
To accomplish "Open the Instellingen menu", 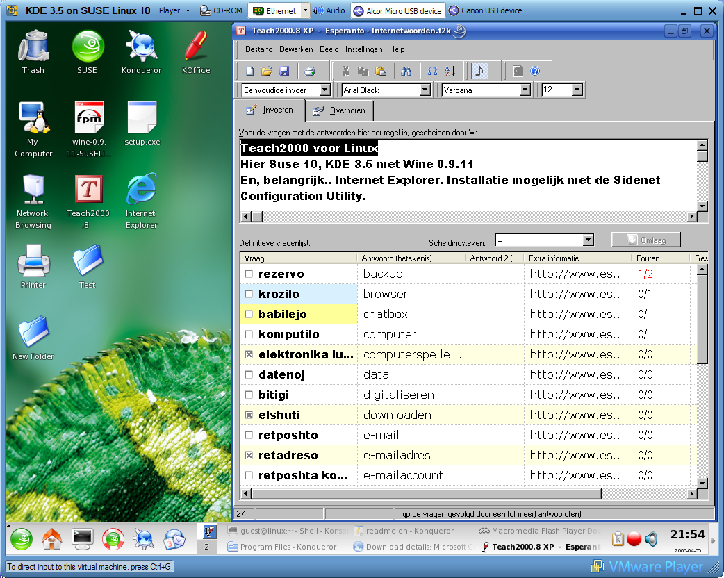I will [364, 49].
